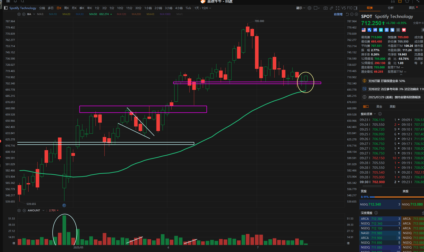
Task: Click the blue lightning badge icon
Action: pos(369,30)
